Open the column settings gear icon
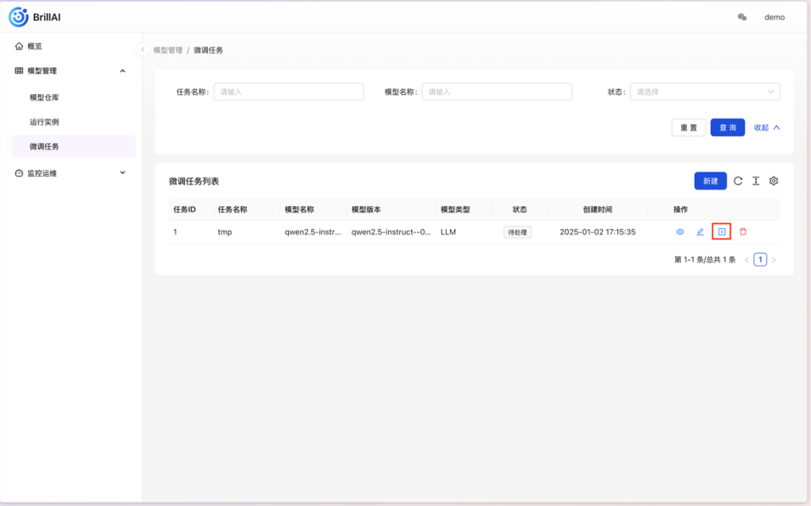This screenshot has height=506, width=811. (774, 181)
